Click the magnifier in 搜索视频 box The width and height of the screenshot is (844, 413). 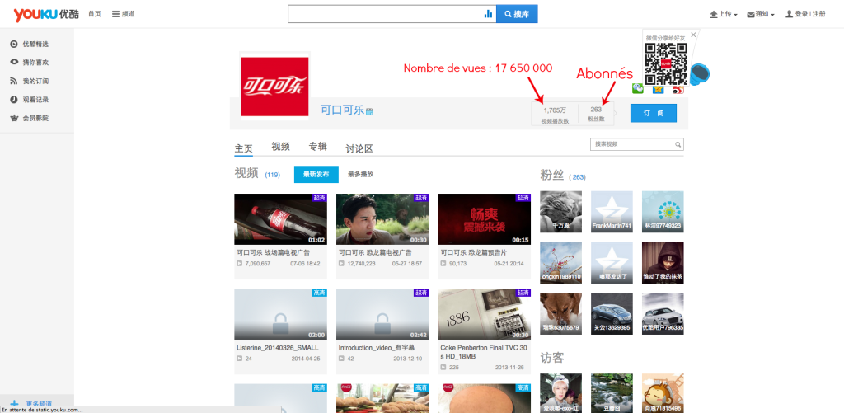(678, 144)
